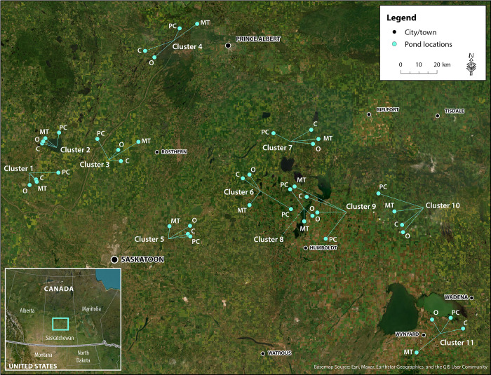This screenshot has height=375, width=491.
Task: Click the cyan study-area rectangle in inset map
Action: click(x=60, y=324)
